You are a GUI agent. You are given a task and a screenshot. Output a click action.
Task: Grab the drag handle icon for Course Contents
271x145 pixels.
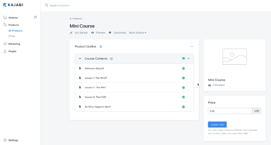80,59
